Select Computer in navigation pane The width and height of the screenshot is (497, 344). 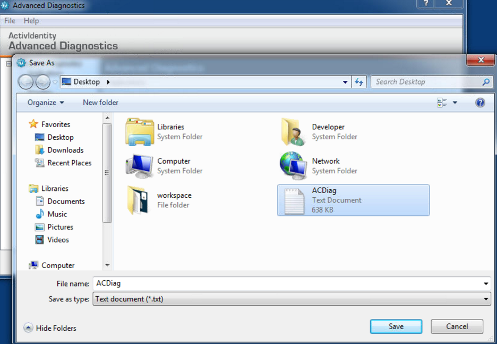pos(52,265)
